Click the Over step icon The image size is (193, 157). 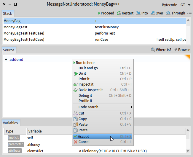[x=153, y=13]
